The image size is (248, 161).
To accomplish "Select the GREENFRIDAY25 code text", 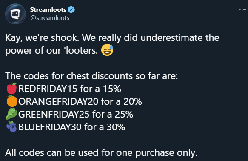I will coord(54,114).
